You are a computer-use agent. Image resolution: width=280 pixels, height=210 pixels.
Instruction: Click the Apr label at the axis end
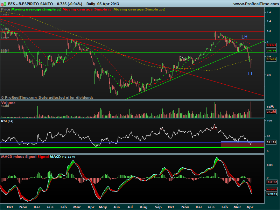point(250,207)
